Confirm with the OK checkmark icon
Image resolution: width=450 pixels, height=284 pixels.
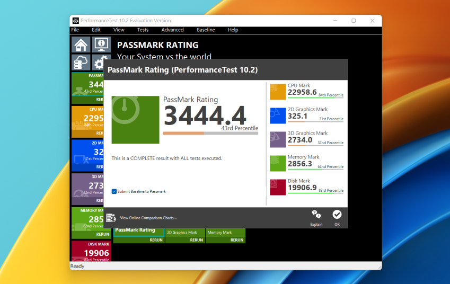[337, 215]
